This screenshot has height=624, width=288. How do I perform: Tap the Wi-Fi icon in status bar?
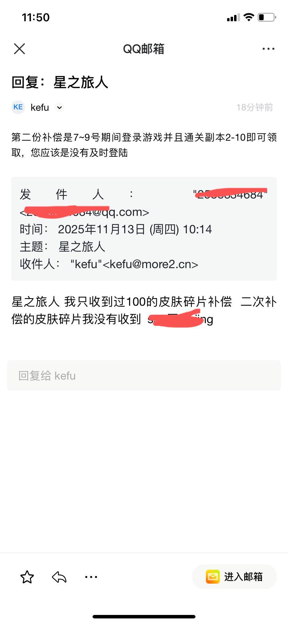point(249,17)
